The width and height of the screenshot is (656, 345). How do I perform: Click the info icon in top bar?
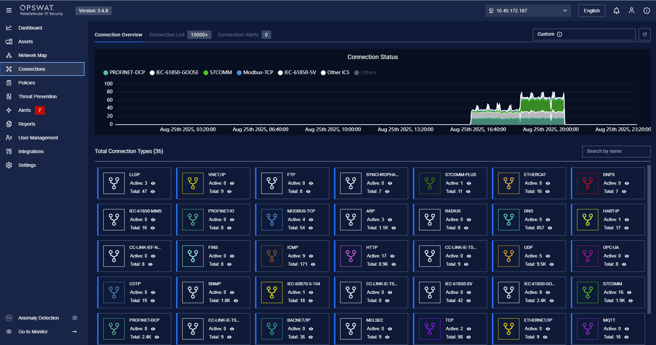(646, 10)
